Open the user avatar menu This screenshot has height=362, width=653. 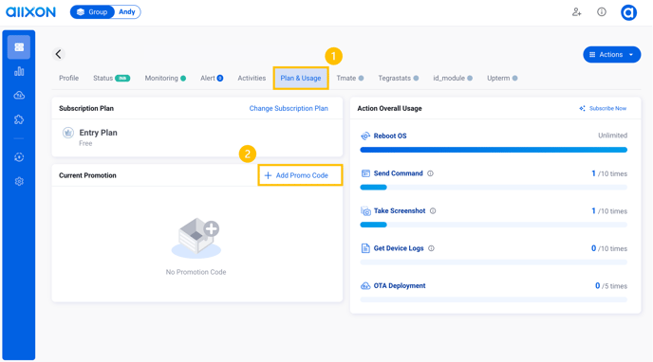coord(628,12)
